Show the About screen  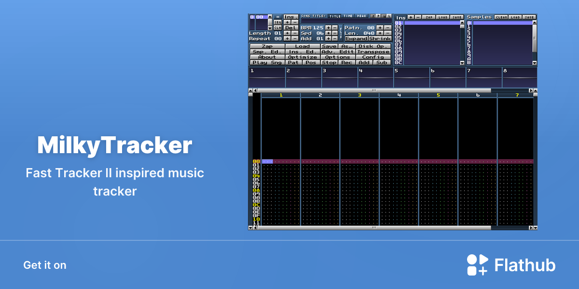tap(267, 57)
